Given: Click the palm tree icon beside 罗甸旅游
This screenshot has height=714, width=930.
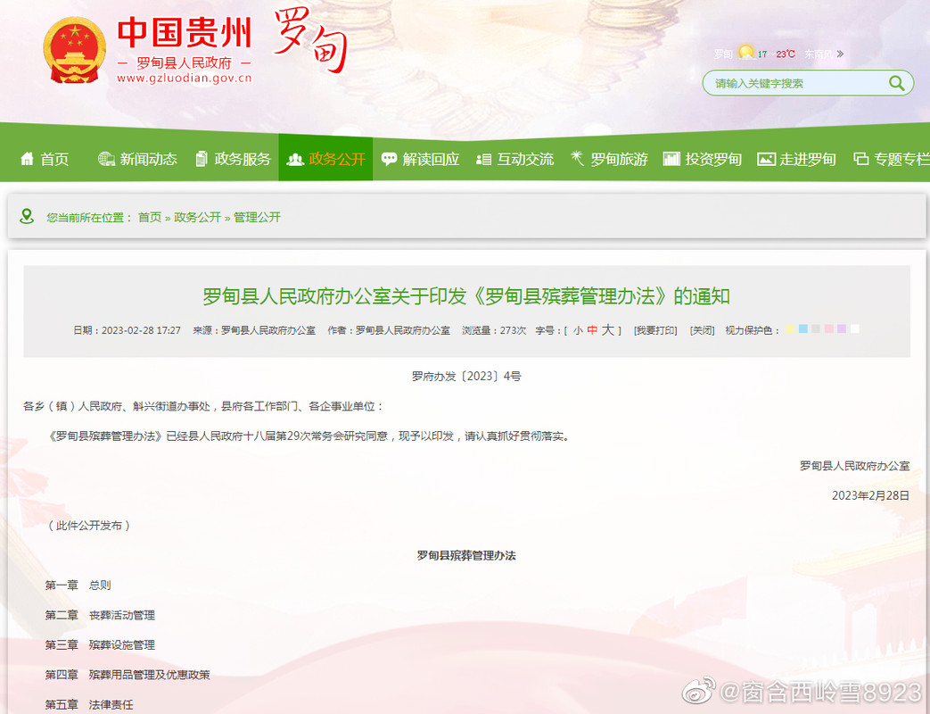Looking at the screenshot, I should [577, 159].
